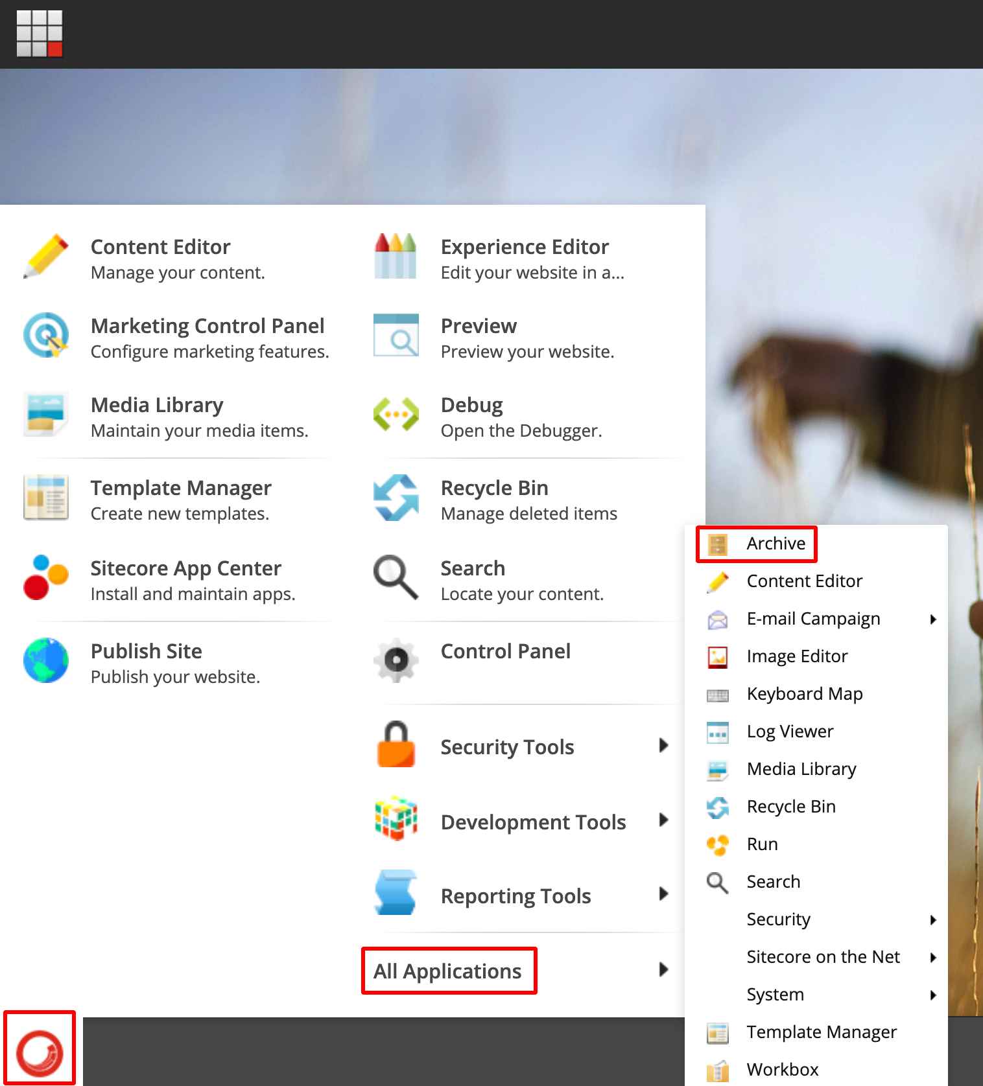Select Keyboard Map menu entry

(805, 694)
